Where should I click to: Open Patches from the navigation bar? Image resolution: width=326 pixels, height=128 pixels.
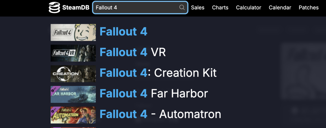[x=309, y=8]
